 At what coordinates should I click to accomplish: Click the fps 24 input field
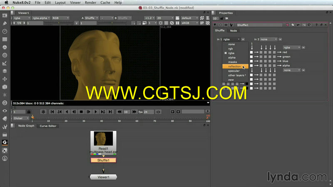click(x=149, y=112)
